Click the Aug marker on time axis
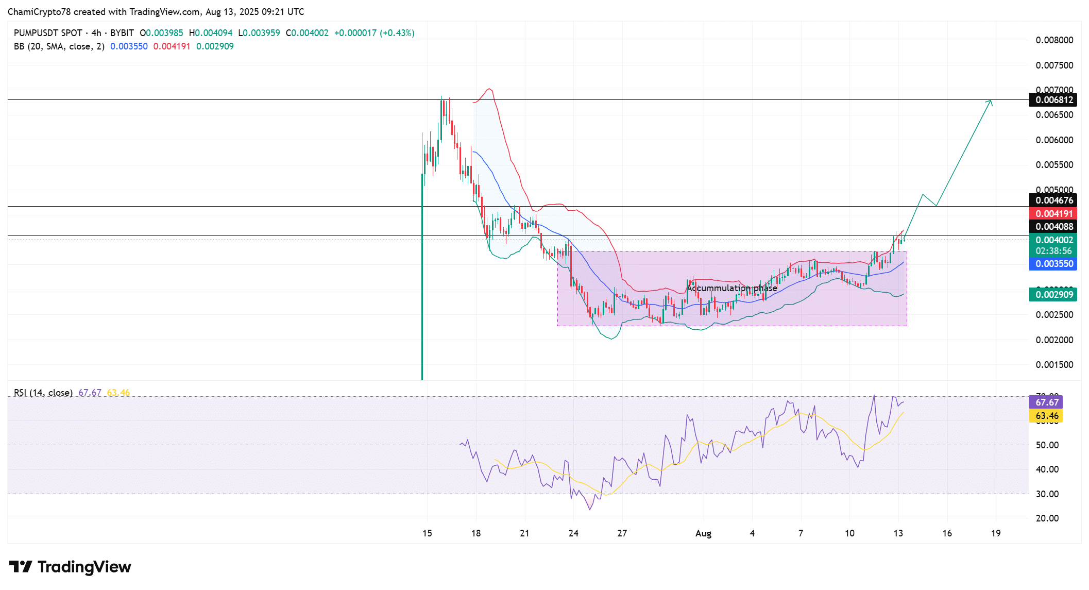This screenshot has height=590, width=1089. [x=703, y=533]
